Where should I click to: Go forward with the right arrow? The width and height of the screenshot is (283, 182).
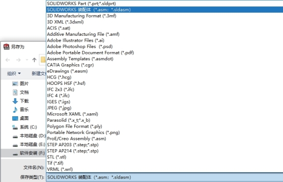click(x=18, y=60)
